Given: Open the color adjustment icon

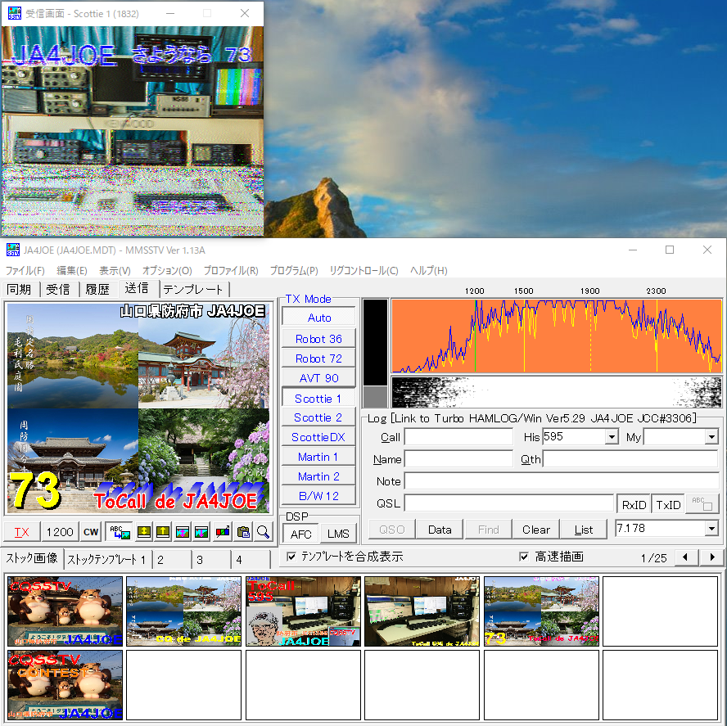Looking at the screenshot, I should point(223,532).
